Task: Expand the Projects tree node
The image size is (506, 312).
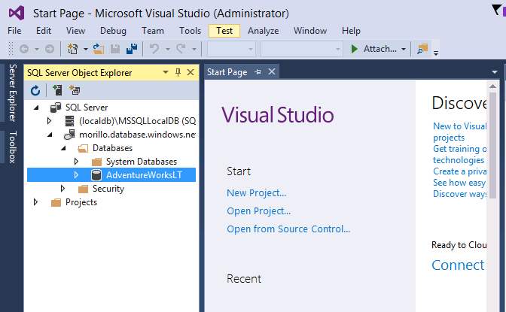Action: 35,202
